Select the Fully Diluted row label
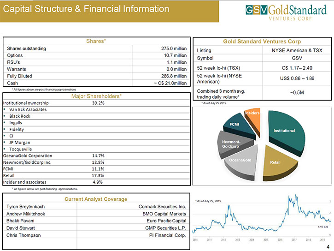 (x=19, y=76)
